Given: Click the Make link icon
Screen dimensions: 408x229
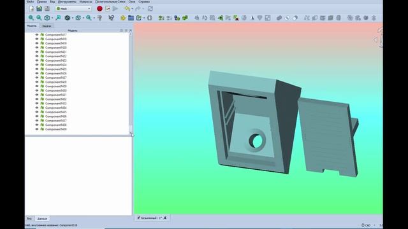Looking at the screenshot, I should [139, 18].
